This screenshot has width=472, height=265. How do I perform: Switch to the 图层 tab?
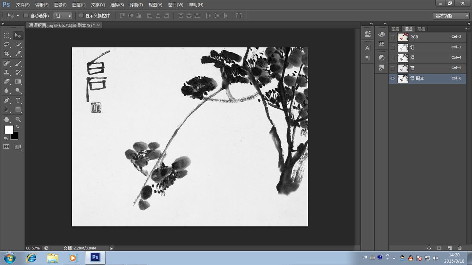(x=395, y=29)
